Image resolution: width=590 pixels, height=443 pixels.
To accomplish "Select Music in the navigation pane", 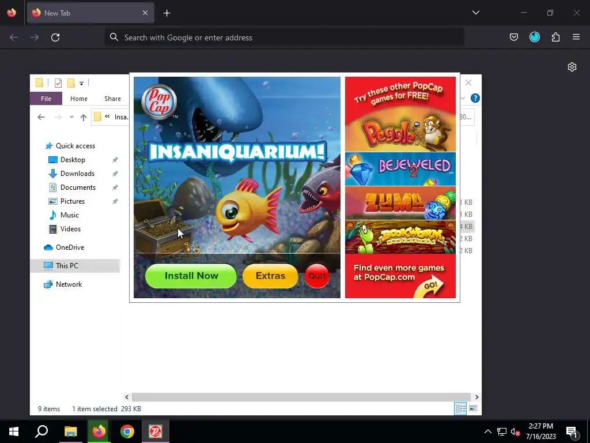I will (69, 215).
